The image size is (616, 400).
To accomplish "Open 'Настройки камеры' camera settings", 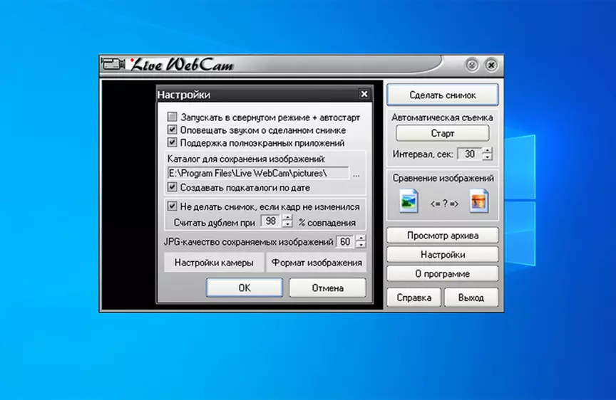I will (x=214, y=263).
